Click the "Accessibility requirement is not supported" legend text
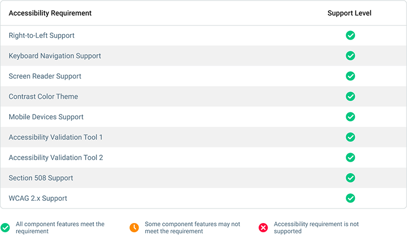The image size is (407, 235). coord(316,227)
